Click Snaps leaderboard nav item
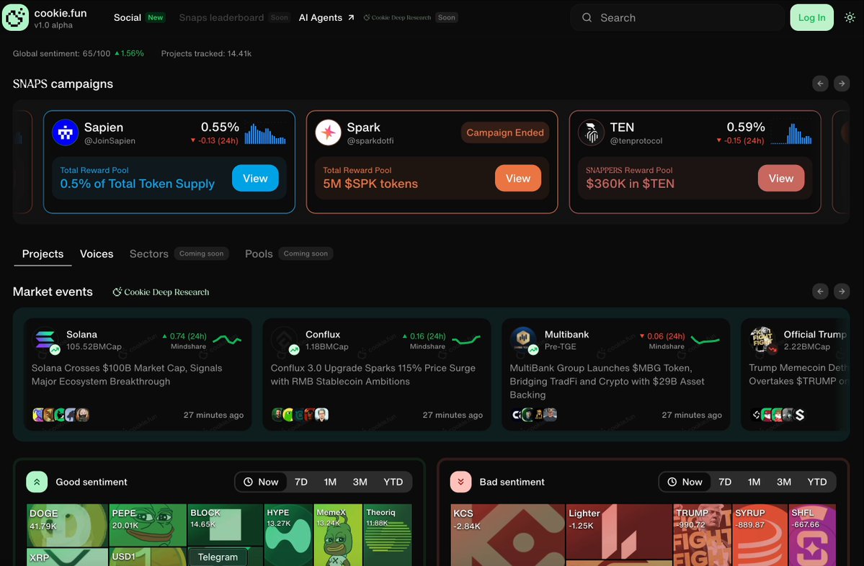Screen dimensions: 864x566 pos(221,17)
